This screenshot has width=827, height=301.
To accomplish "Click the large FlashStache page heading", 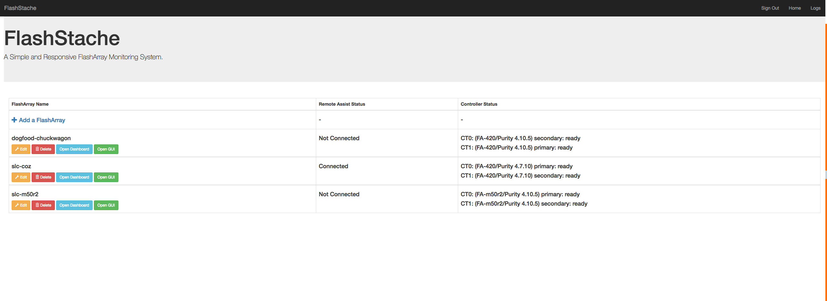I will (62, 38).
